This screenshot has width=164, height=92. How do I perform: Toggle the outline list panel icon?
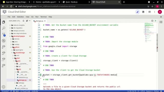(x=161, y=22)
